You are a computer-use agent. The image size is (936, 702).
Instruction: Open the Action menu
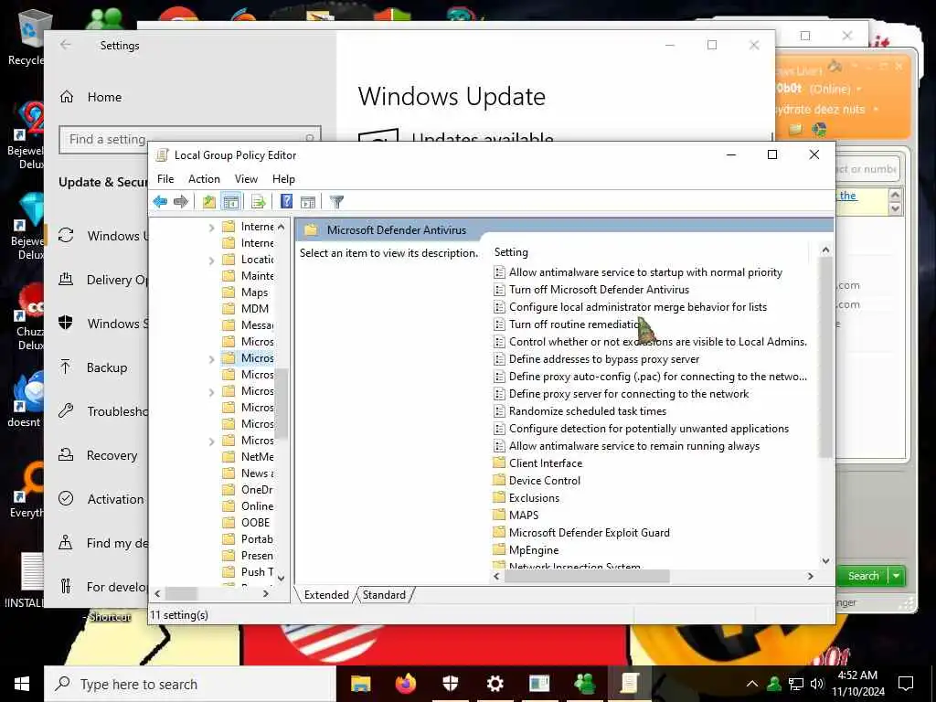point(204,179)
